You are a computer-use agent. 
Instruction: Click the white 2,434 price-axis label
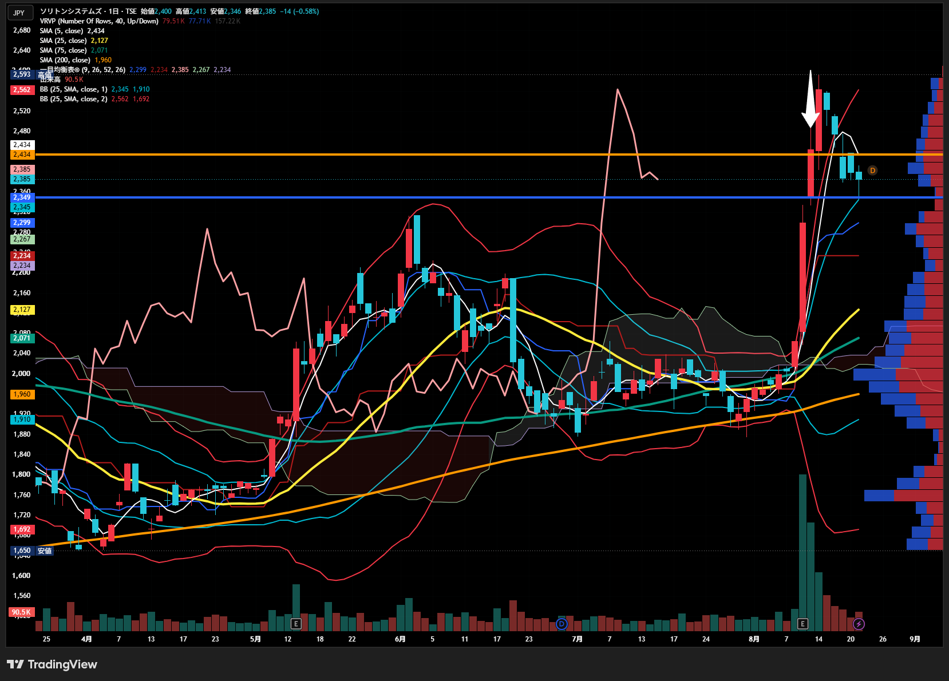[22, 145]
